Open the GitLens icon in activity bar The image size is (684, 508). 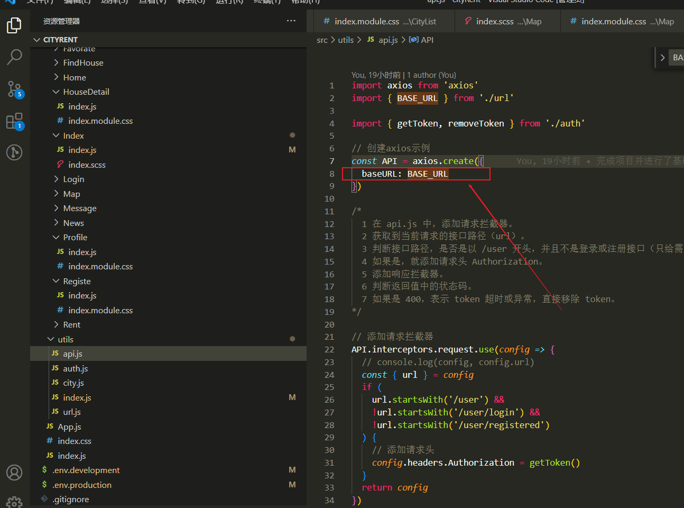coord(14,152)
